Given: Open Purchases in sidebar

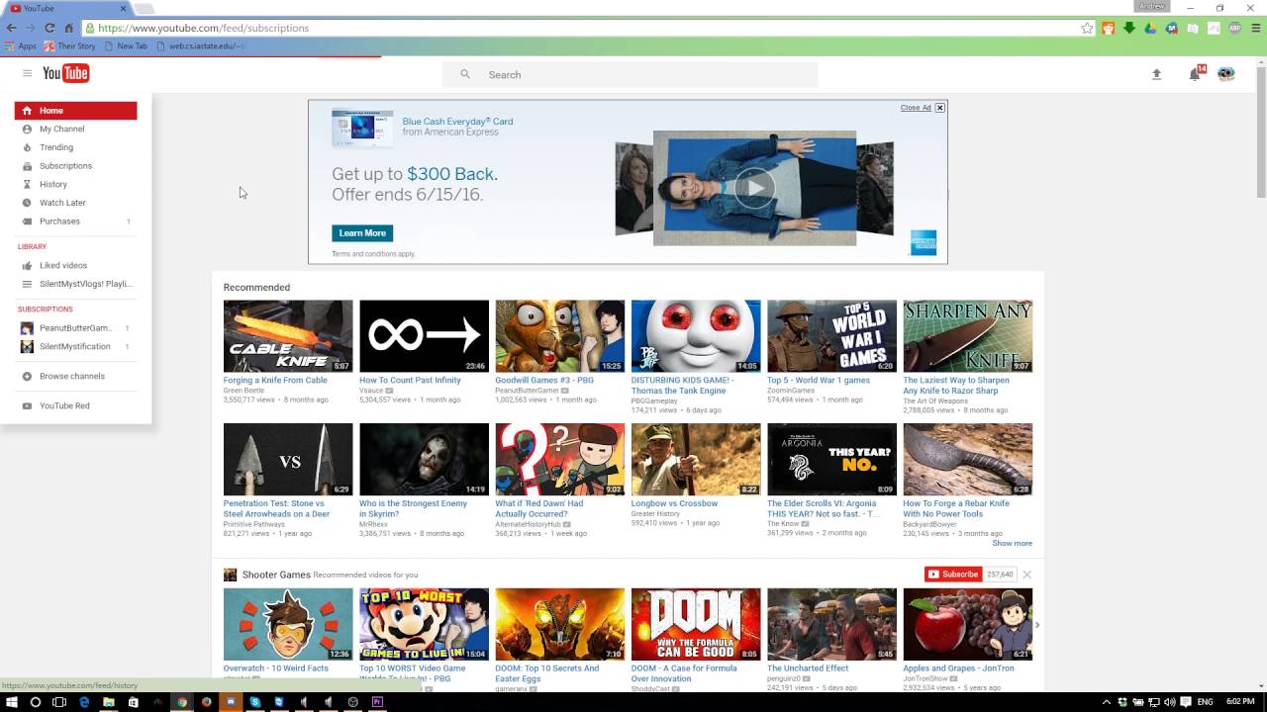Looking at the screenshot, I should click(x=59, y=222).
